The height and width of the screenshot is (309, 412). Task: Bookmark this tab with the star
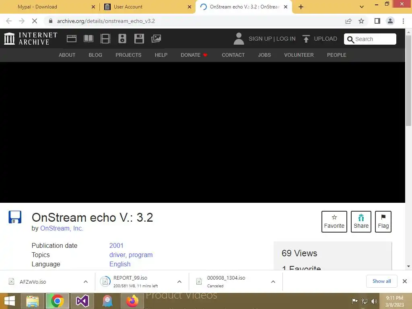coord(361,21)
